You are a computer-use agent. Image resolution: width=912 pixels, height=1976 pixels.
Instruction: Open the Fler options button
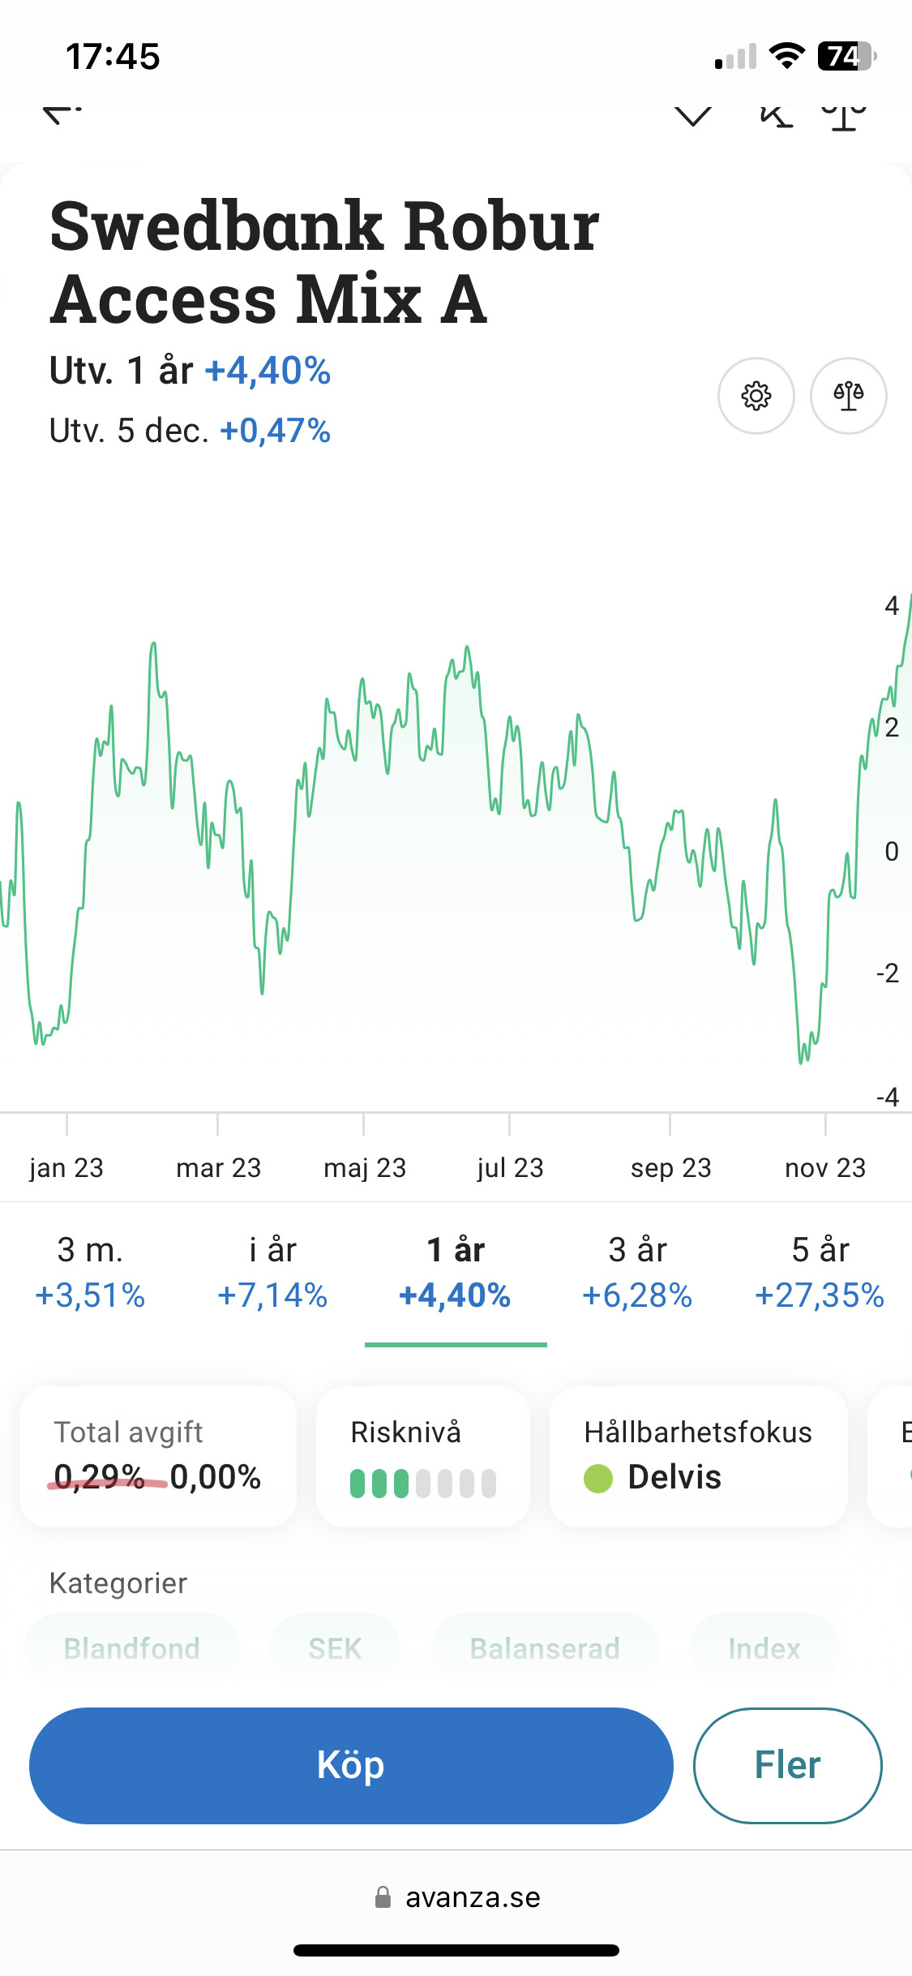pos(787,1765)
